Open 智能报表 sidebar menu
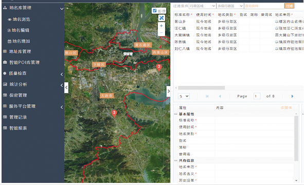This screenshot has width=304, height=185. click(18, 128)
